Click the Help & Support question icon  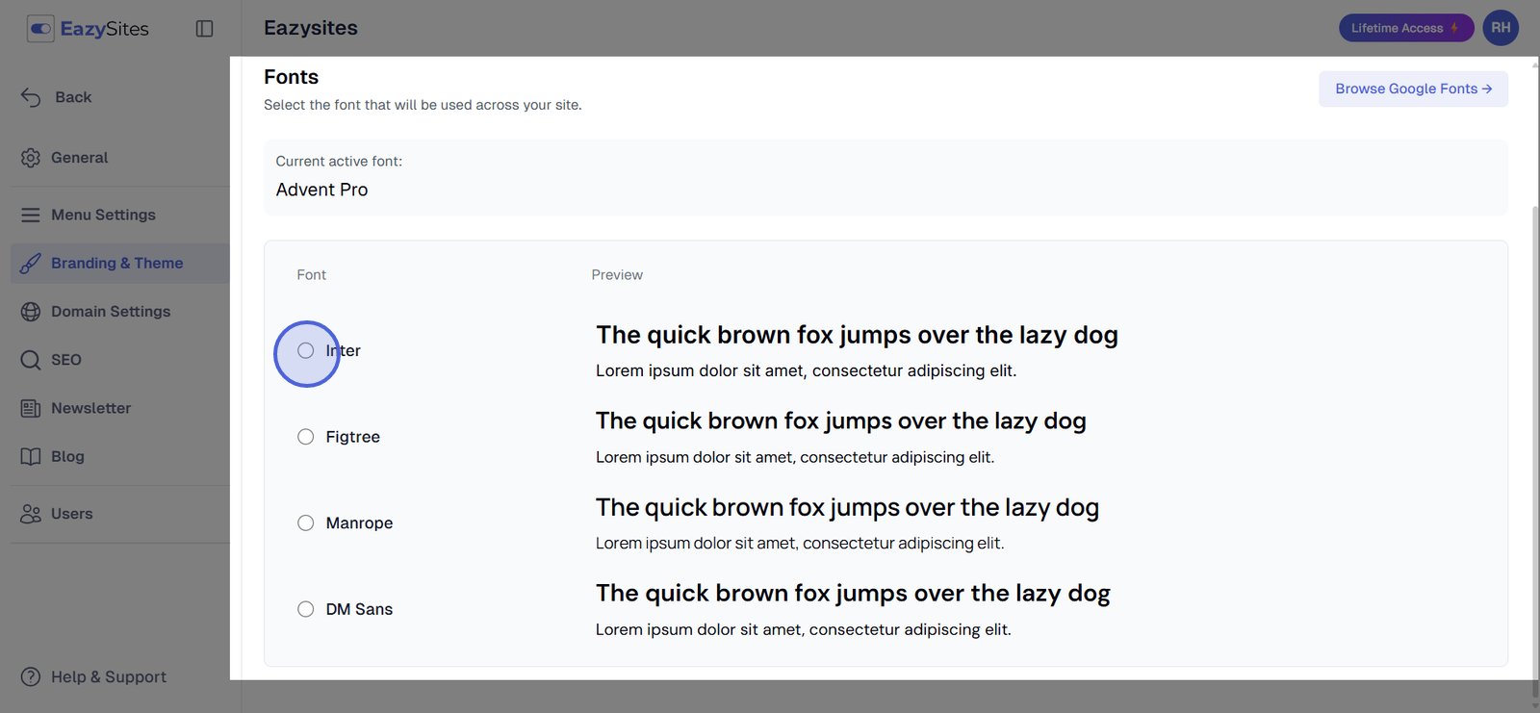tap(31, 677)
